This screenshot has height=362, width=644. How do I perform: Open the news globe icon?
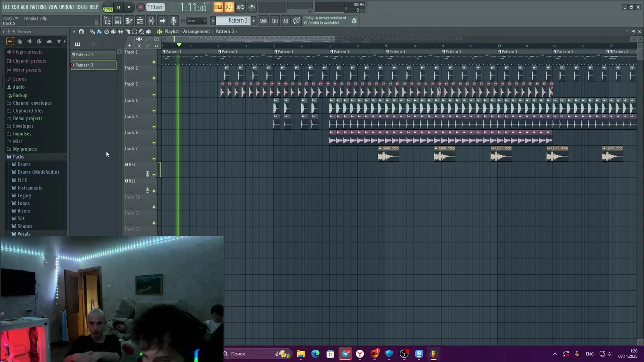354,21
